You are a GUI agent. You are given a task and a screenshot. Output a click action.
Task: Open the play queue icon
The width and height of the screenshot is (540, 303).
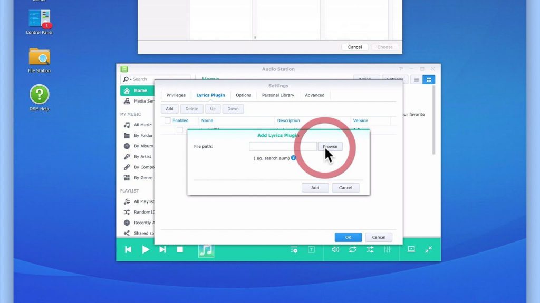[x=294, y=250]
